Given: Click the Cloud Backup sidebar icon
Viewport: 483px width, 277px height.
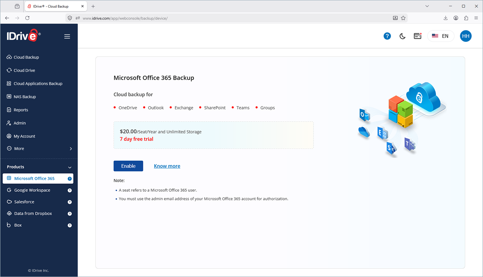Looking at the screenshot, I should [9, 57].
